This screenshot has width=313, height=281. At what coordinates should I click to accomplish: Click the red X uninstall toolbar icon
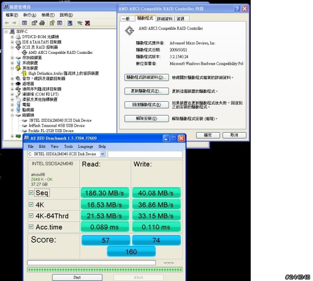pos(88,23)
